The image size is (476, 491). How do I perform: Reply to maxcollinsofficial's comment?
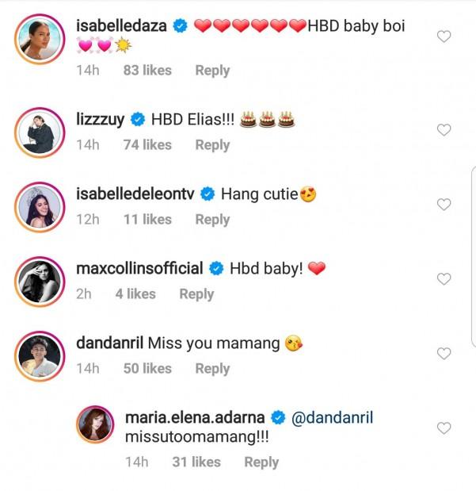[x=196, y=294]
